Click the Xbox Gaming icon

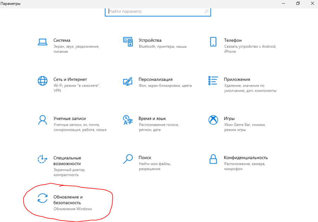coord(213,120)
